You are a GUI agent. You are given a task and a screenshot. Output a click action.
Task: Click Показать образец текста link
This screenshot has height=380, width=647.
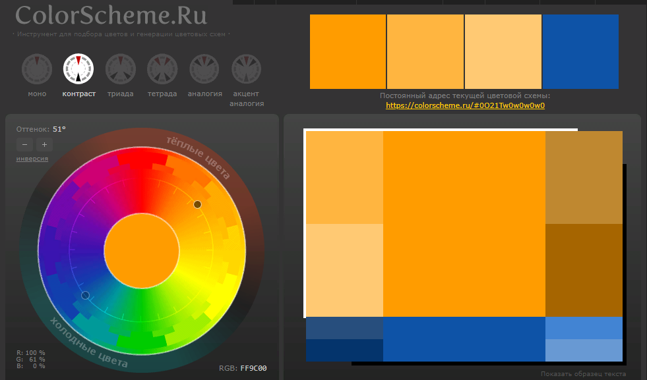point(584,374)
